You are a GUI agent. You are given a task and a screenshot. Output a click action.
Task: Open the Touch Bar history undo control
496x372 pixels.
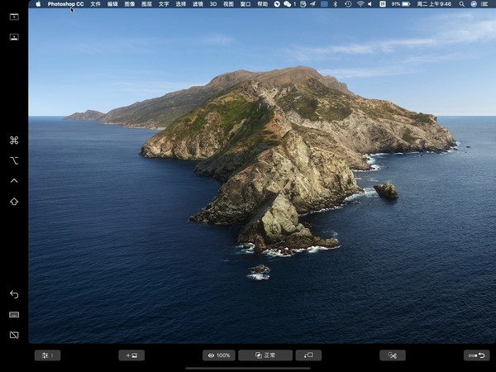[x=477, y=355]
